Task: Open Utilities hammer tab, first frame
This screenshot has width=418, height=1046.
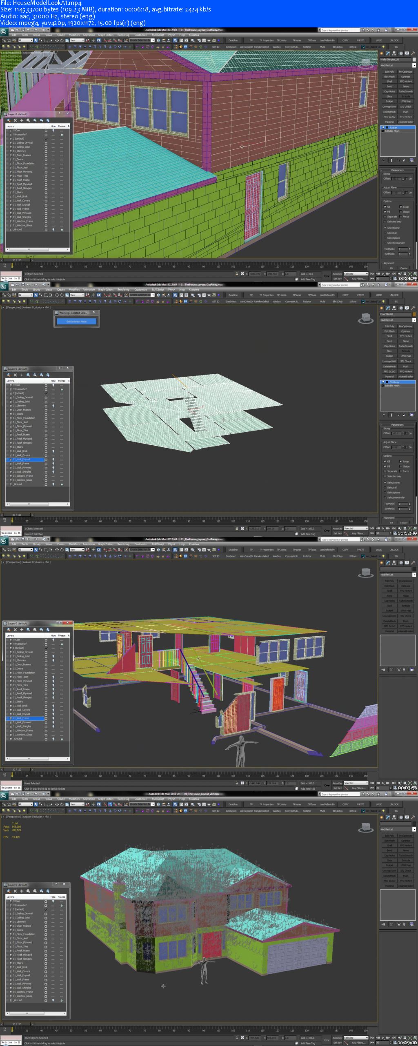Action: 413,53
